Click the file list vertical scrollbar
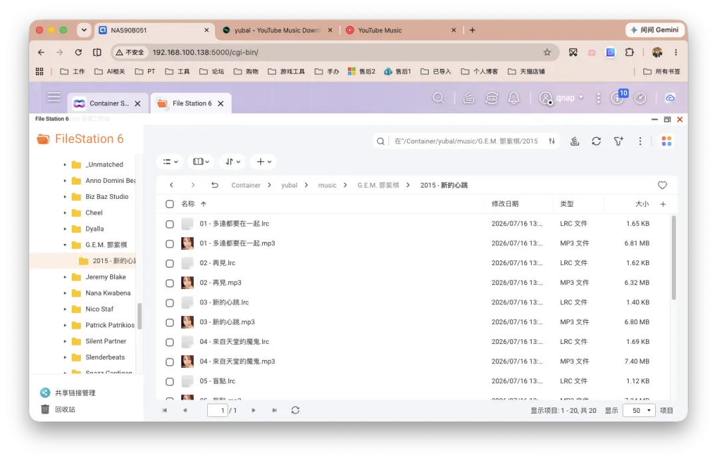 pos(674,258)
